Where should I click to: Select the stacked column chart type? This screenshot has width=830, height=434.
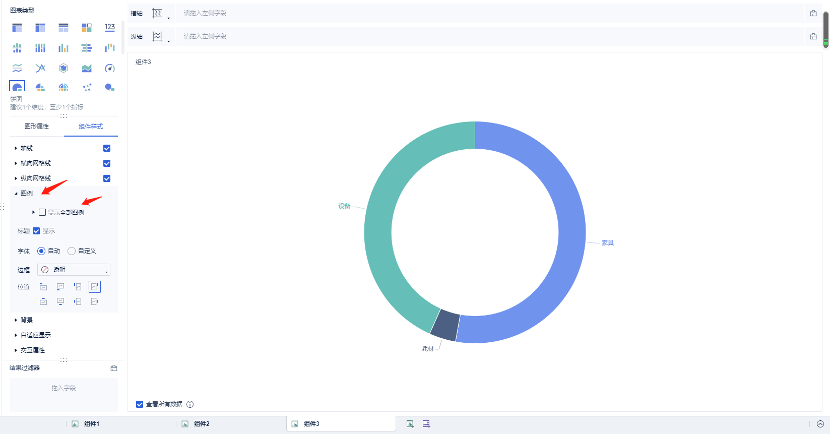[x=40, y=48]
